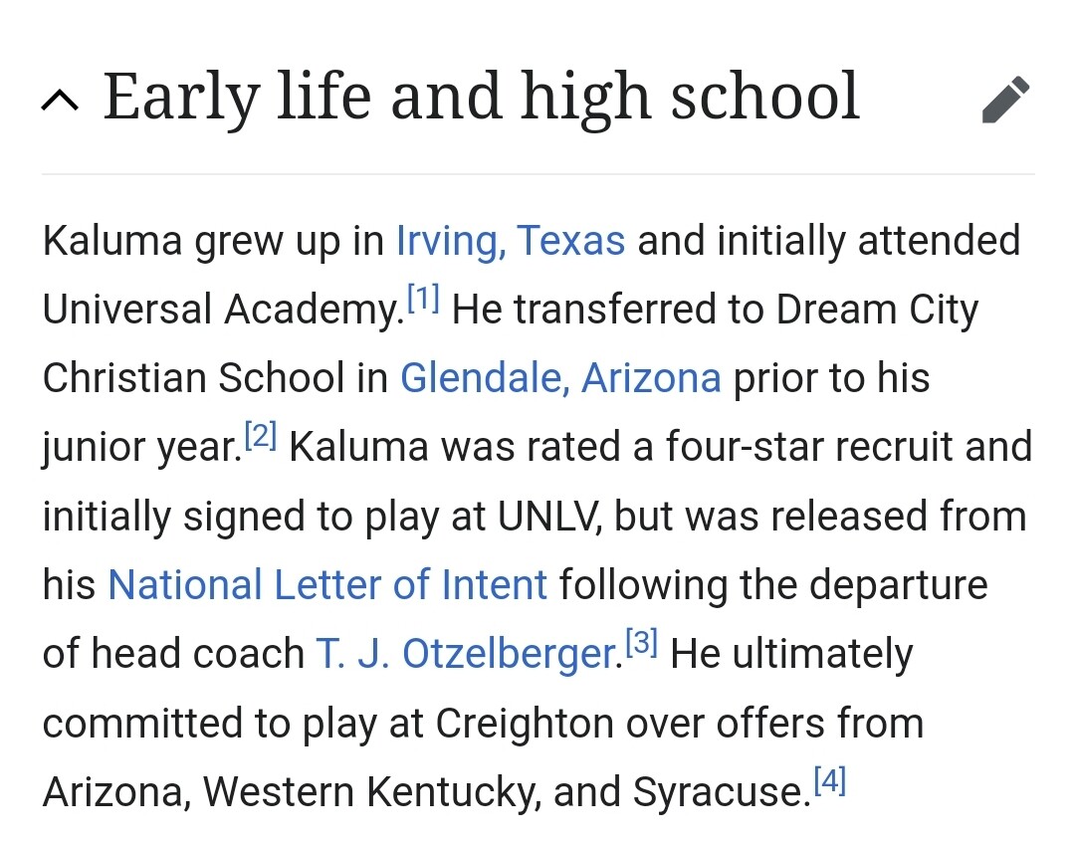Click the words Christian School in the text
This screenshot has height=844, width=1075.
[x=193, y=378]
